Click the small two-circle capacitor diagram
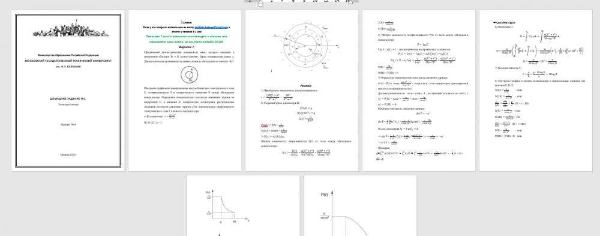Screen dimensions: 600x236 point(189,74)
